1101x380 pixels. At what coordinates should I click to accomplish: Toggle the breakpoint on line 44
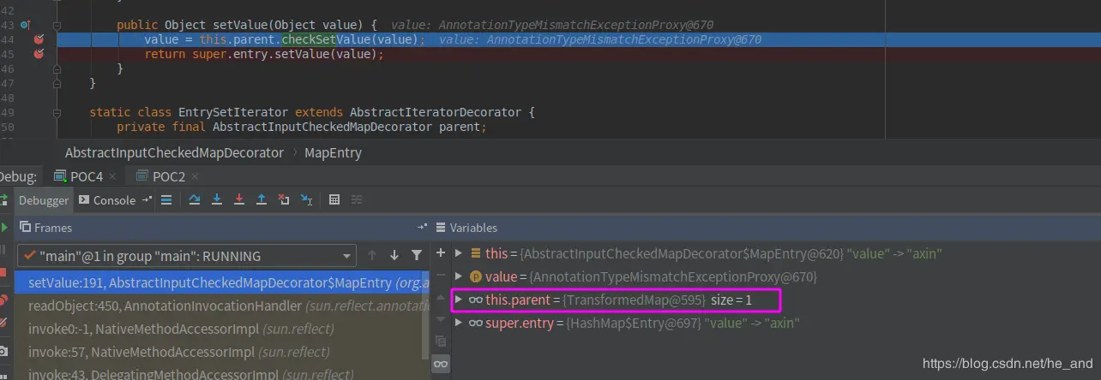coord(39,39)
